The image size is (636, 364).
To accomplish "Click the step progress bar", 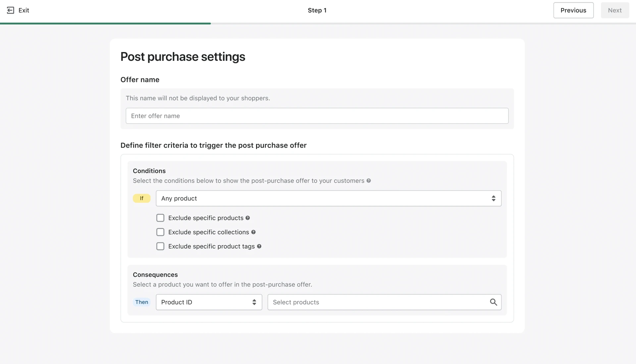I will click(x=318, y=24).
